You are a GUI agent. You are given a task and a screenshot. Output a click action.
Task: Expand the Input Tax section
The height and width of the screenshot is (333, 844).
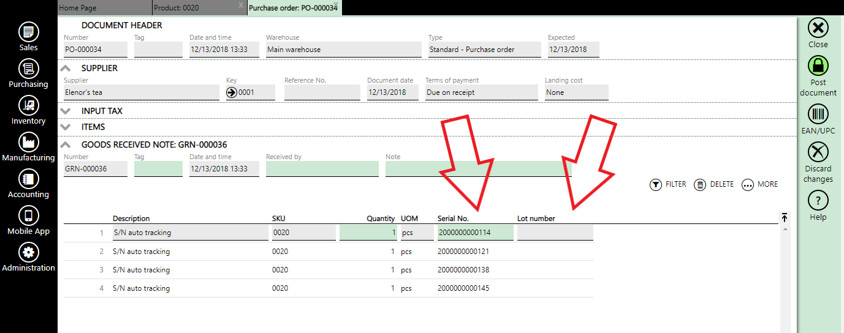coord(66,111)
